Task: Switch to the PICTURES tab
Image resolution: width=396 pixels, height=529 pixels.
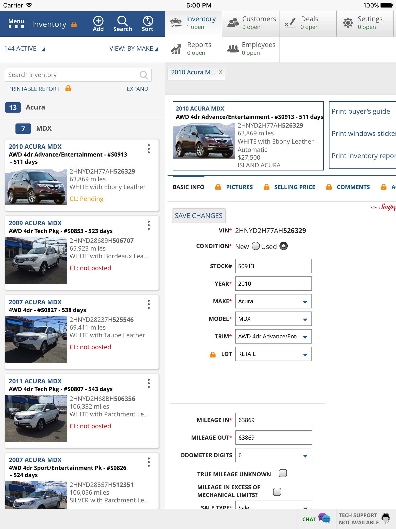Action: (240, 187)
